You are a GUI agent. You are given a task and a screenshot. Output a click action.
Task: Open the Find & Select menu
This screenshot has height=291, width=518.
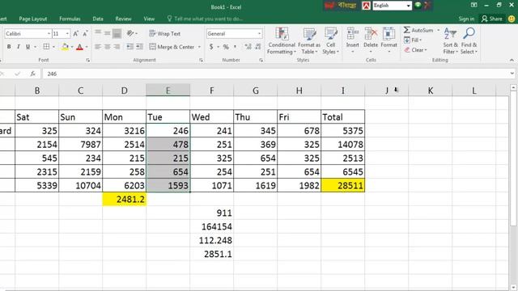[x=469, y=41]
